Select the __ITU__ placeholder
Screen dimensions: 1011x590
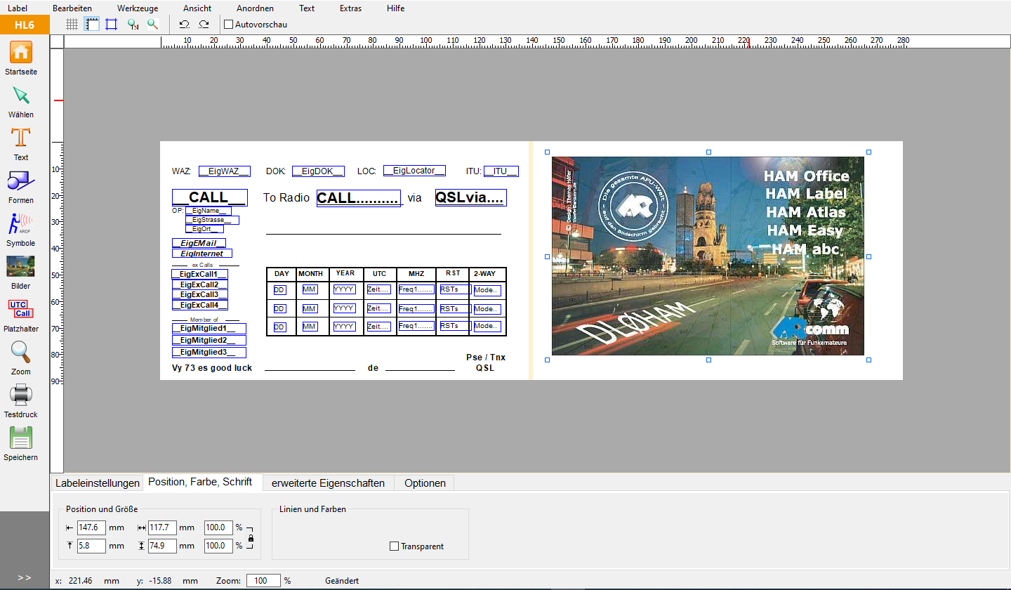501,171
